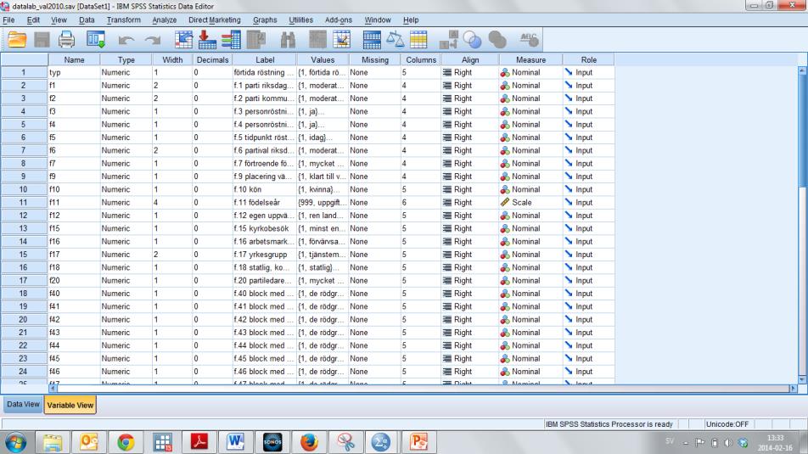Open the Direct Marketing menu
Viewport: 808px width, 454px height.
[215, 20]
